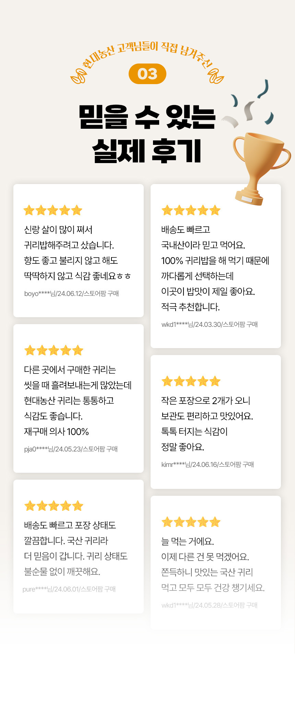This screenshot has height=722, width=295.
Task: Select review line '늘 먹는 거에요.'
Action: tap(188, 541)
